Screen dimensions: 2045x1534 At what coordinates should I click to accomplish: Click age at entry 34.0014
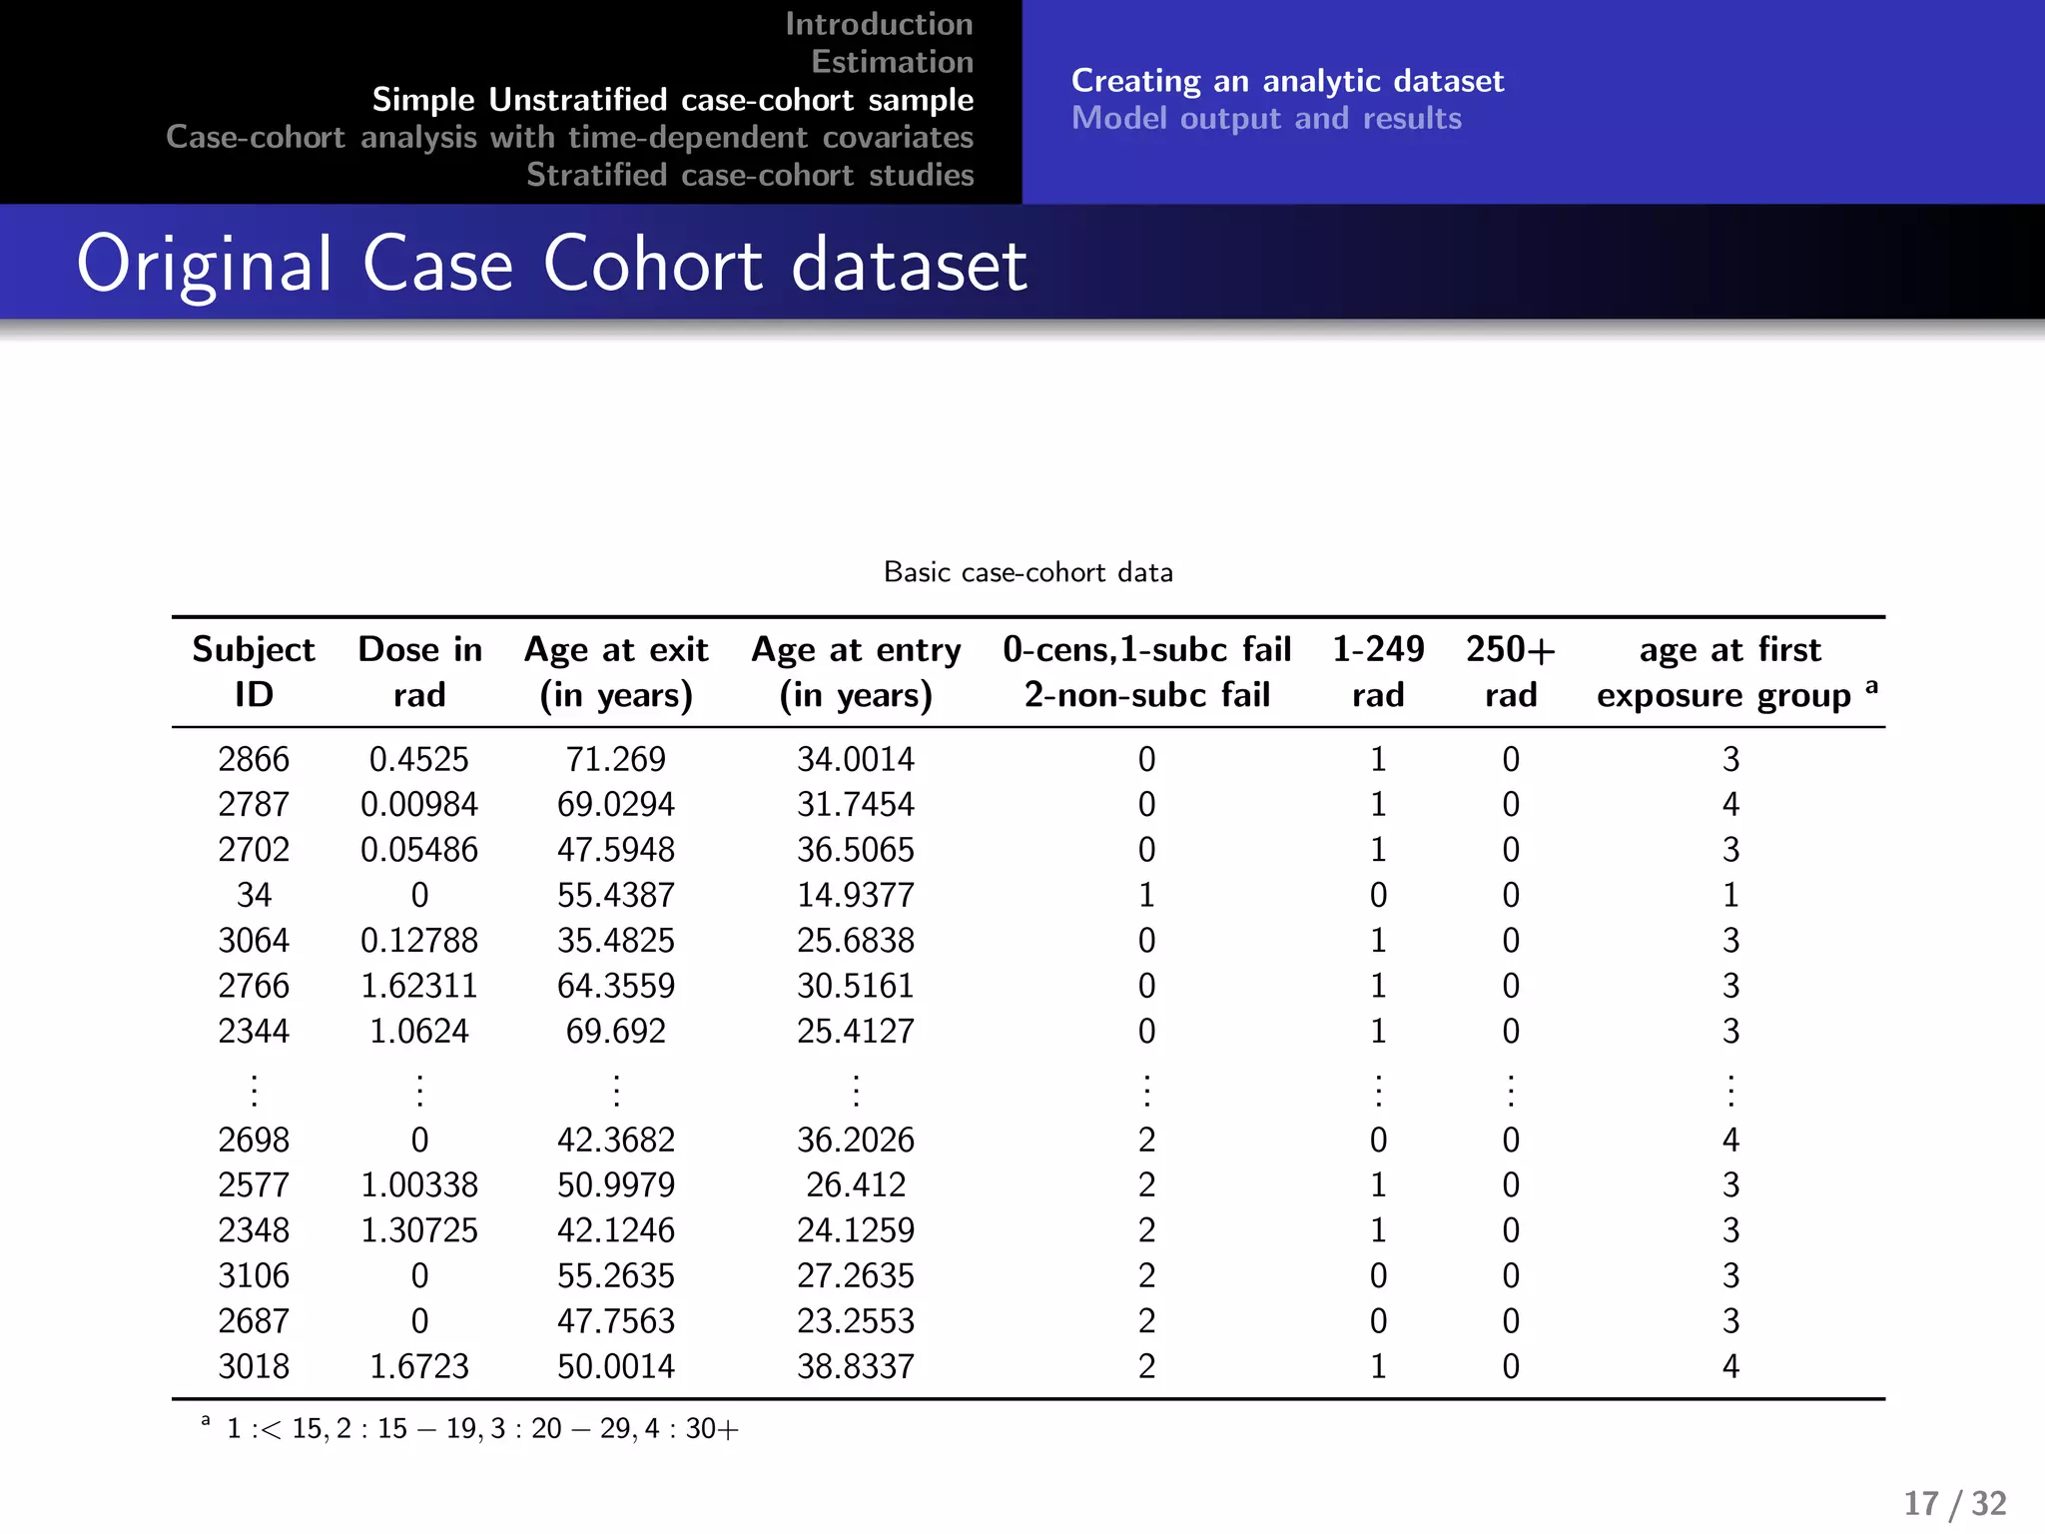pos(856,759)
